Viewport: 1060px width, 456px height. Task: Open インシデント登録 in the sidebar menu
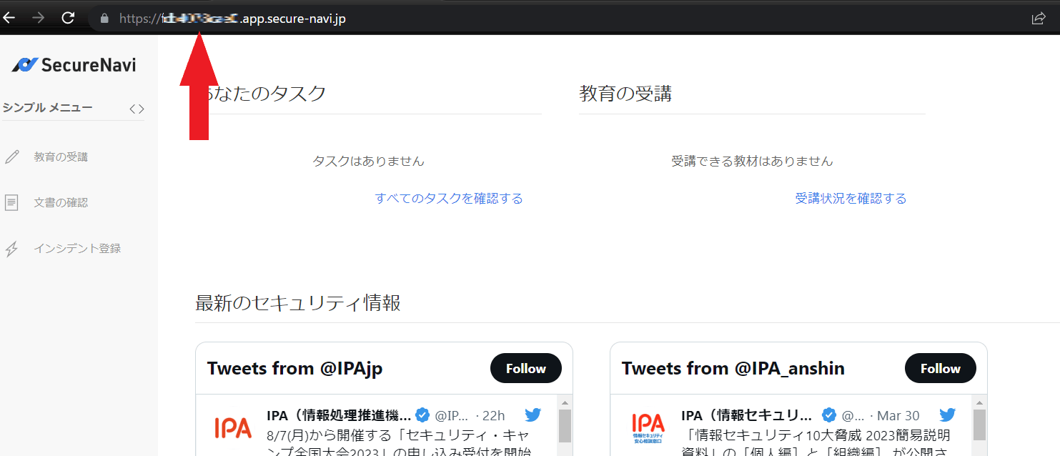[77, 249]
